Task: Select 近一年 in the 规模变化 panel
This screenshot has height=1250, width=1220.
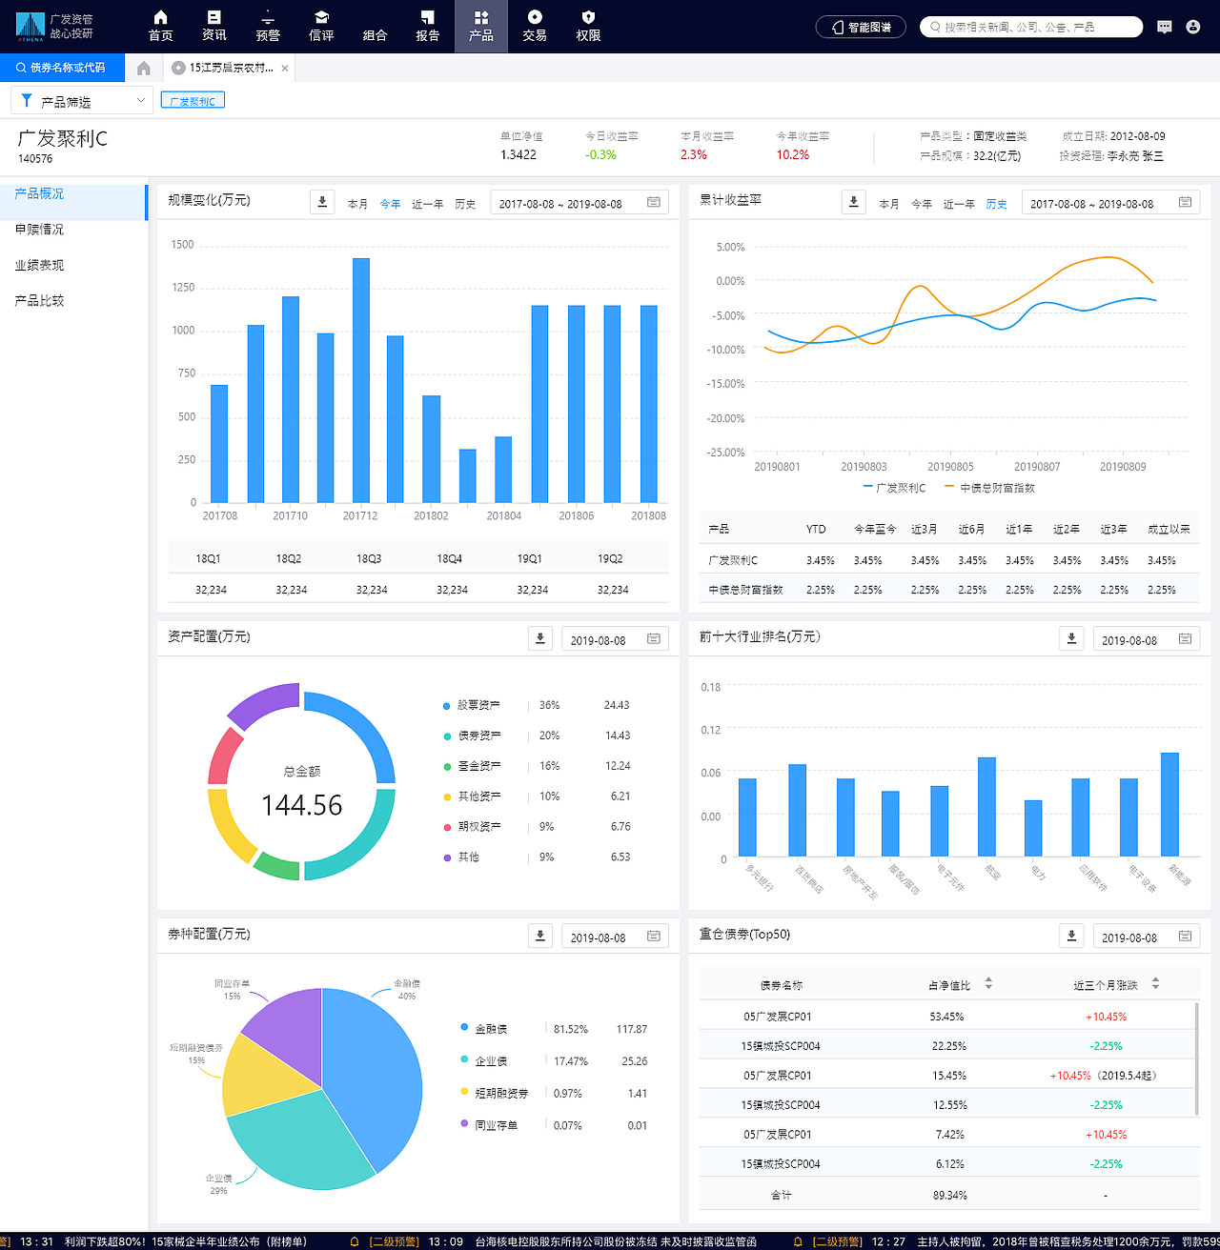Action: tap(428, 204)
